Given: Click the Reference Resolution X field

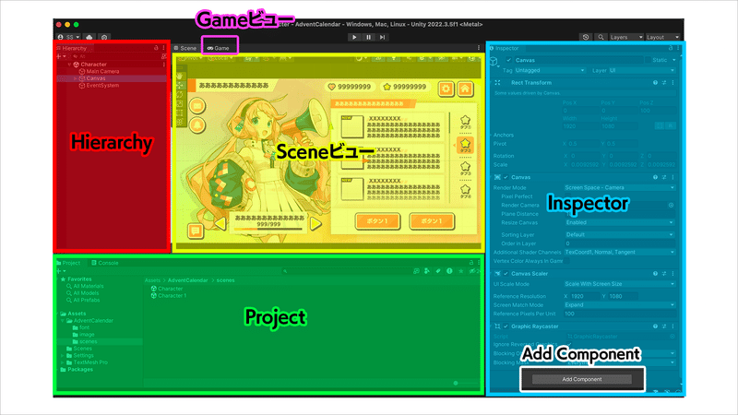Looking at the screenshot, I should coord(584,296).
